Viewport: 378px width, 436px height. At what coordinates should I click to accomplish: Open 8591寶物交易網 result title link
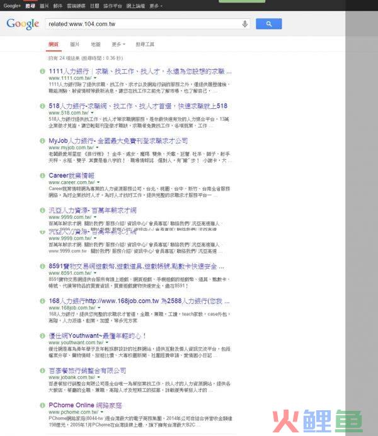pyautogui.click(x=136, y=266)
